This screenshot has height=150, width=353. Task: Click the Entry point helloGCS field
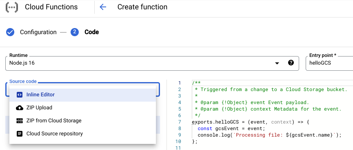(329, 63)
